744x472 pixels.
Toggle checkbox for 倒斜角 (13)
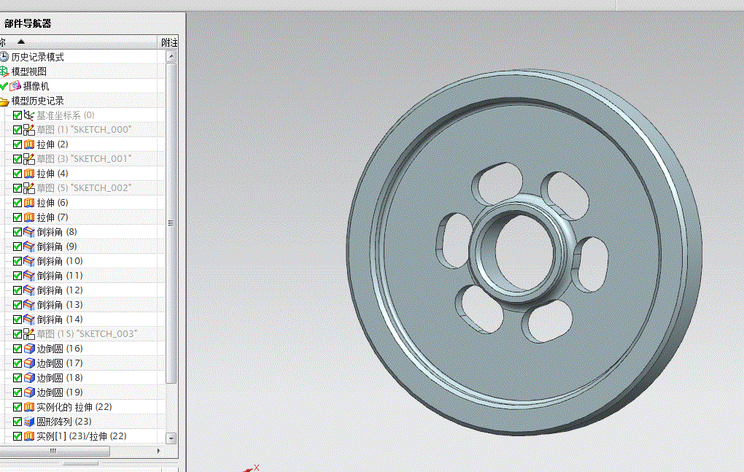coord(18,305)
